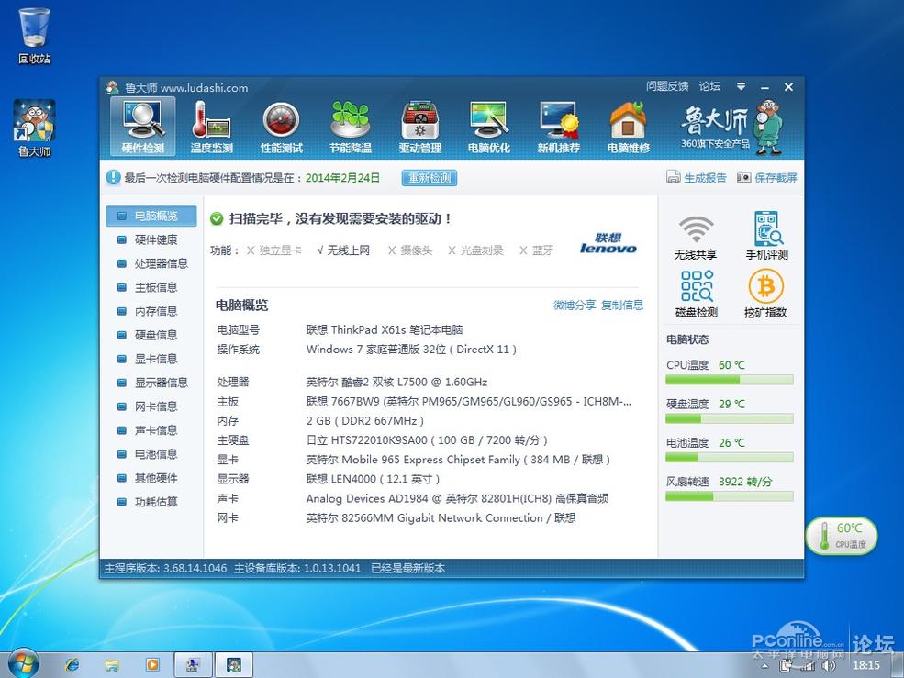Switch to 硬件健康 hardware health

(x=151, y=239)
